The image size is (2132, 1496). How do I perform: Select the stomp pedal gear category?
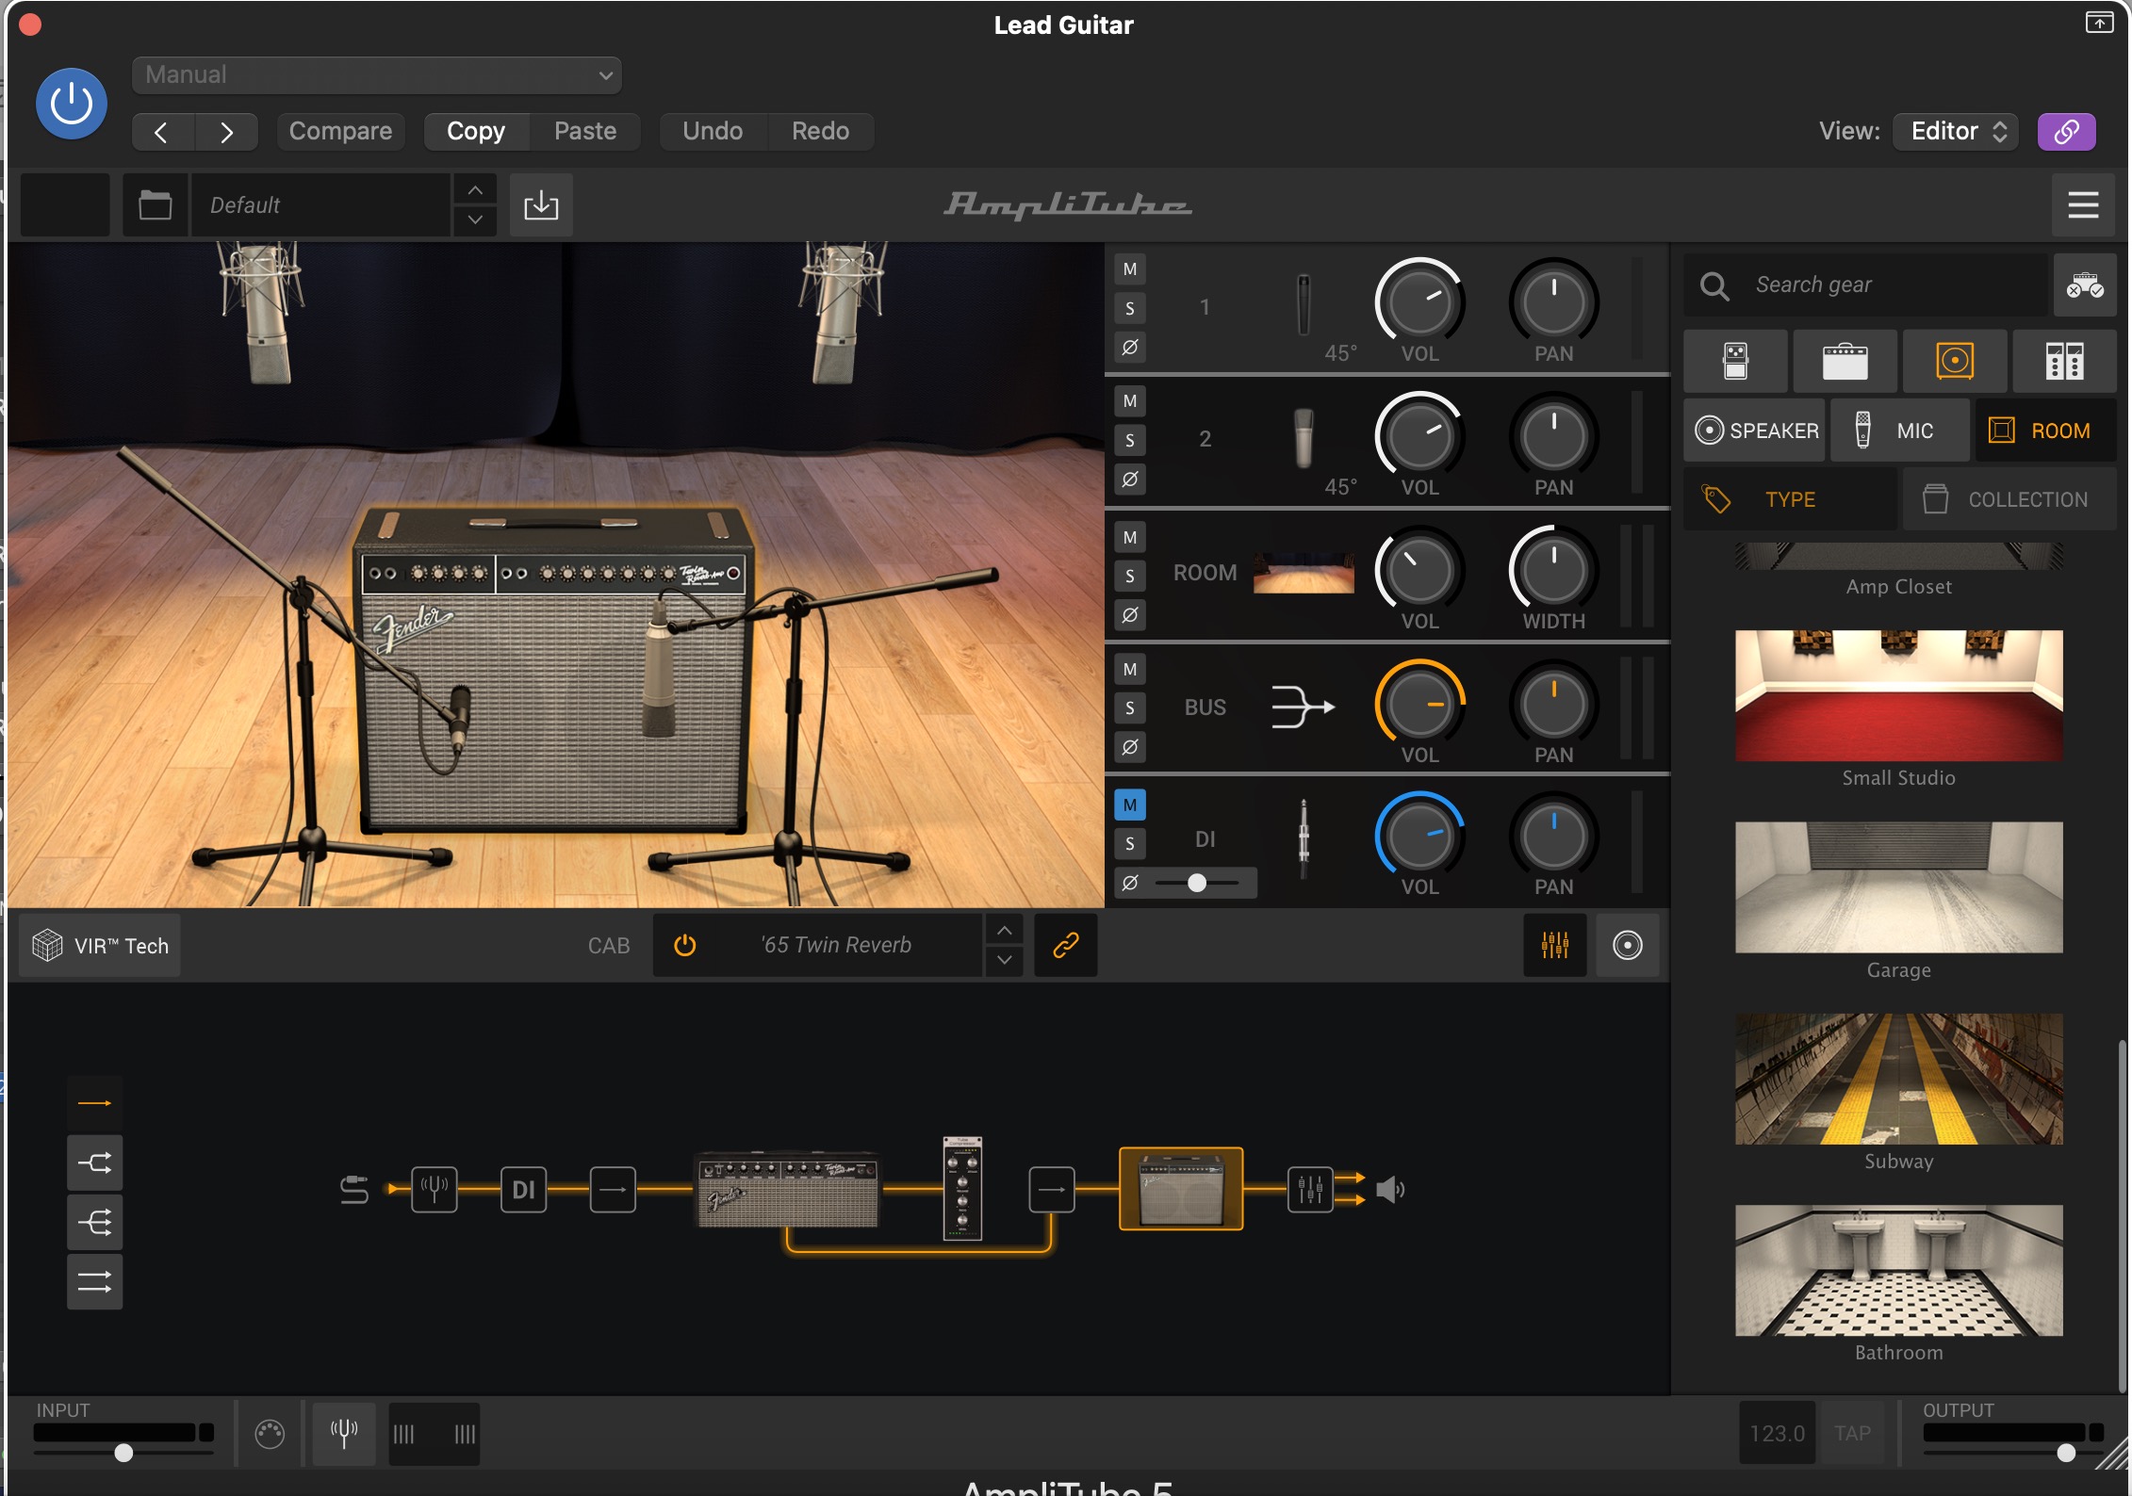tap(1735, 361)
